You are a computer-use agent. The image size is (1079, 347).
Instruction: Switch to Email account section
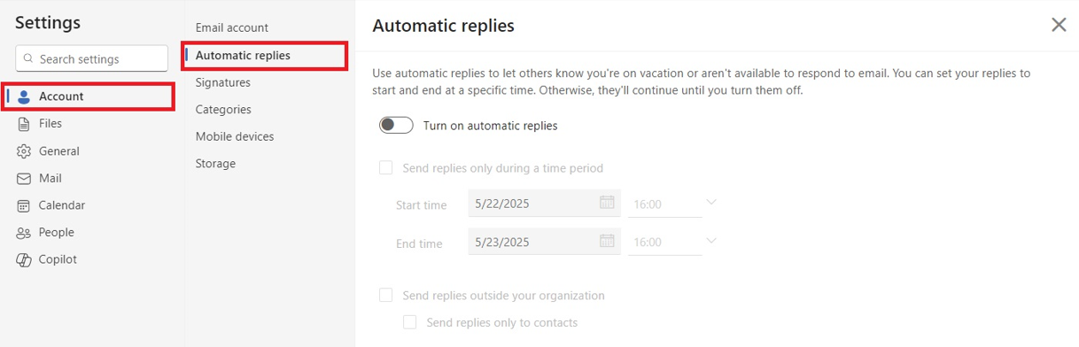232,27
